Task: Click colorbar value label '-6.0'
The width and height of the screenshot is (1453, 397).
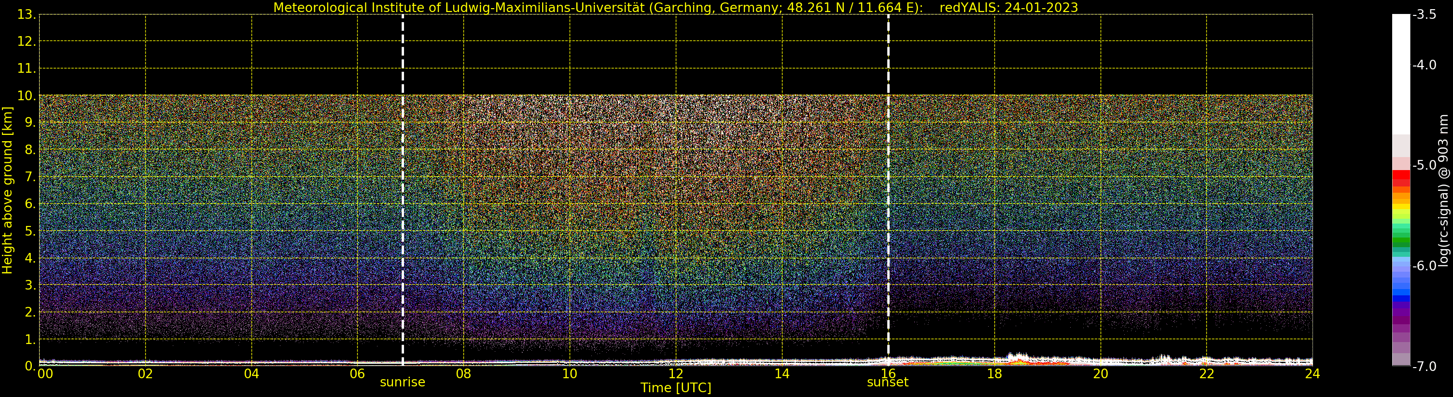Action: tap(1424, 266)
